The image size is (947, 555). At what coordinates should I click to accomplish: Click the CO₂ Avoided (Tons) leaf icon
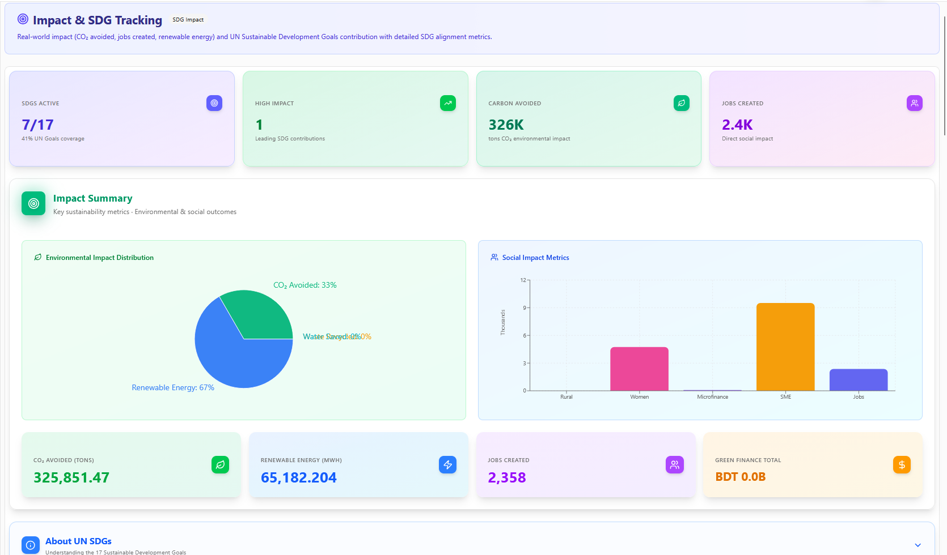coord(220,465)
